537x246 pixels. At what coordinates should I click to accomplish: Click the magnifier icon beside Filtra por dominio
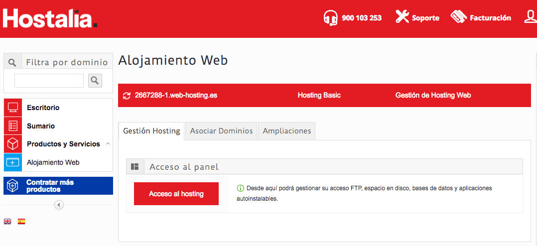pos(12,63)
